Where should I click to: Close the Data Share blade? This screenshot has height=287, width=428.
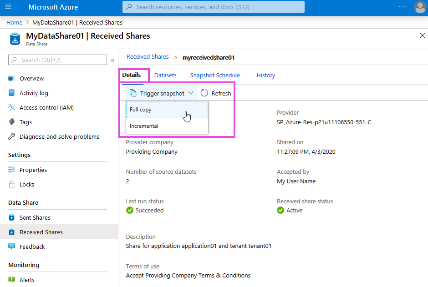422,36
